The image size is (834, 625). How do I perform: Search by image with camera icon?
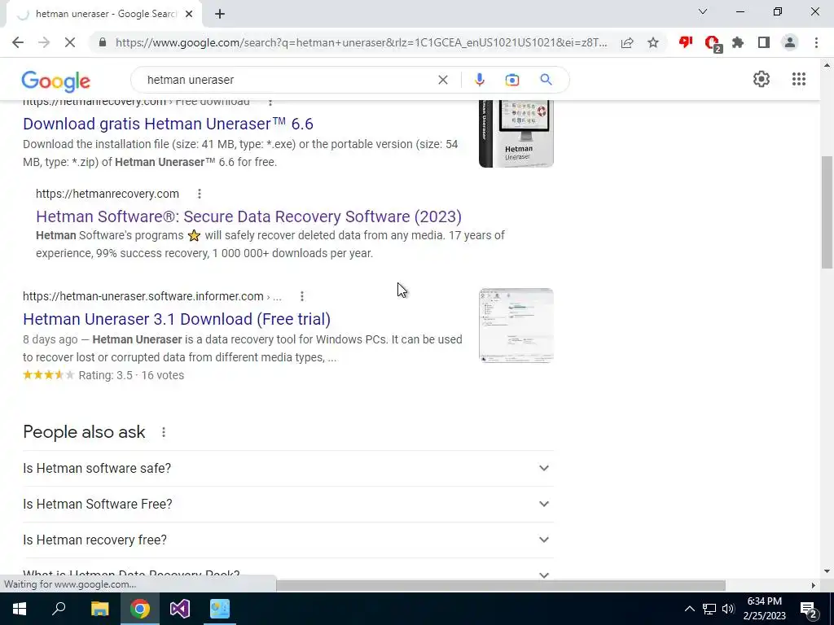coord(512,80)
